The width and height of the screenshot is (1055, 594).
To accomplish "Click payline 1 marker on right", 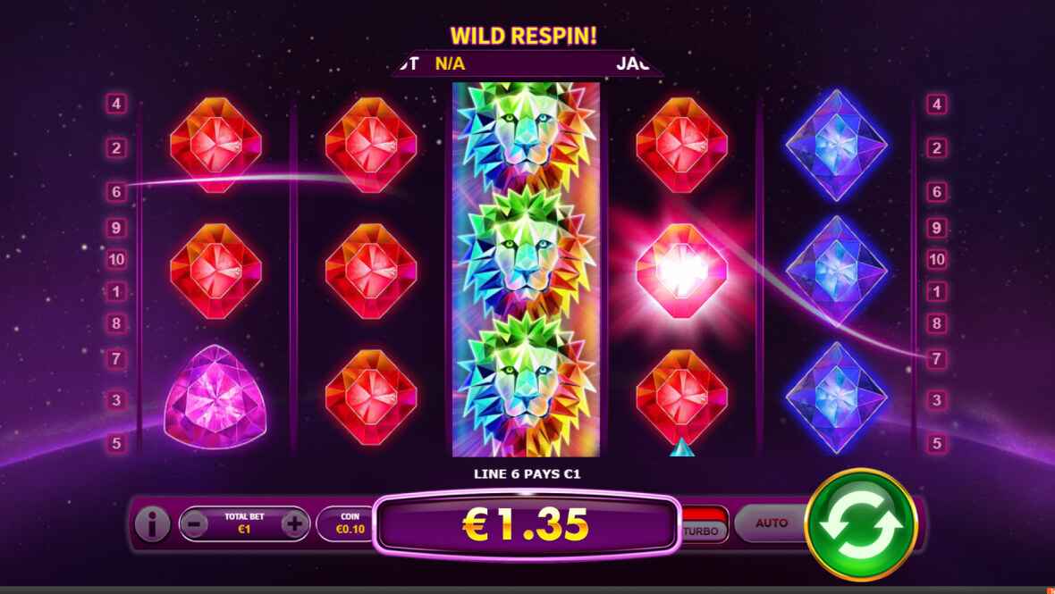I will (x=937, y=291).
